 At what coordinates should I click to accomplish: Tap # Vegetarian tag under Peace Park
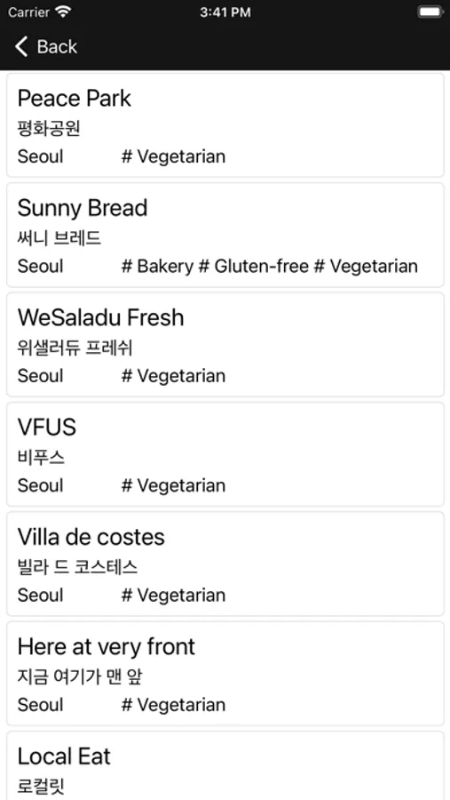[x=173, y=156]
